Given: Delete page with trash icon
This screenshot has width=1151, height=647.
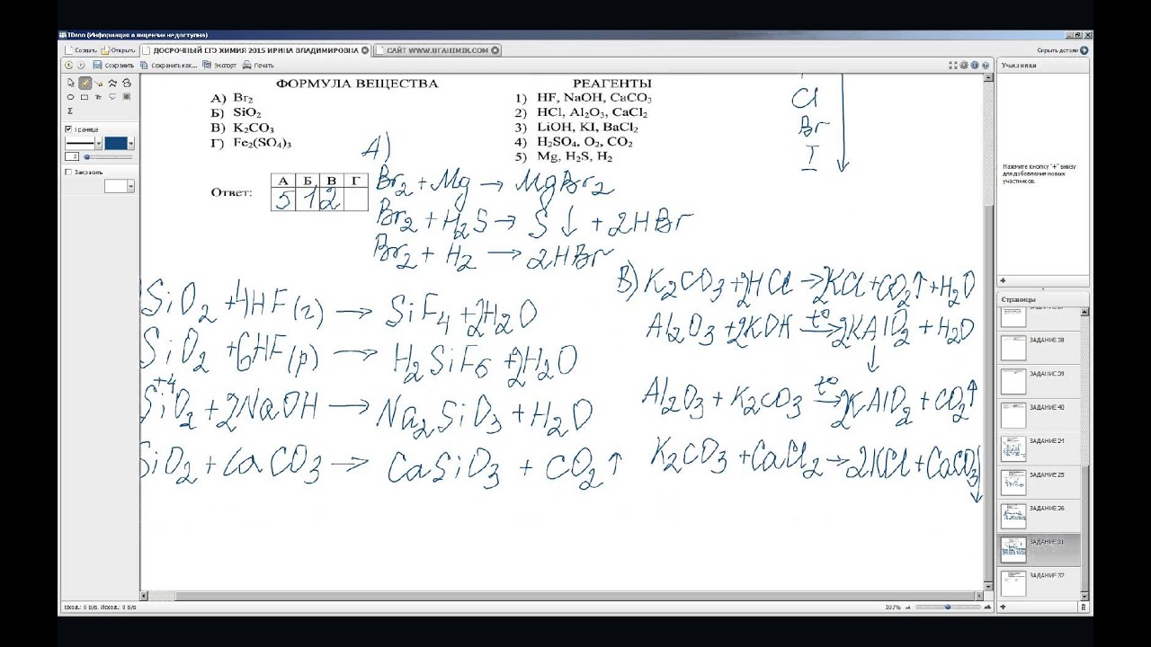Looking at the screenshot, I should [1083, 607].
